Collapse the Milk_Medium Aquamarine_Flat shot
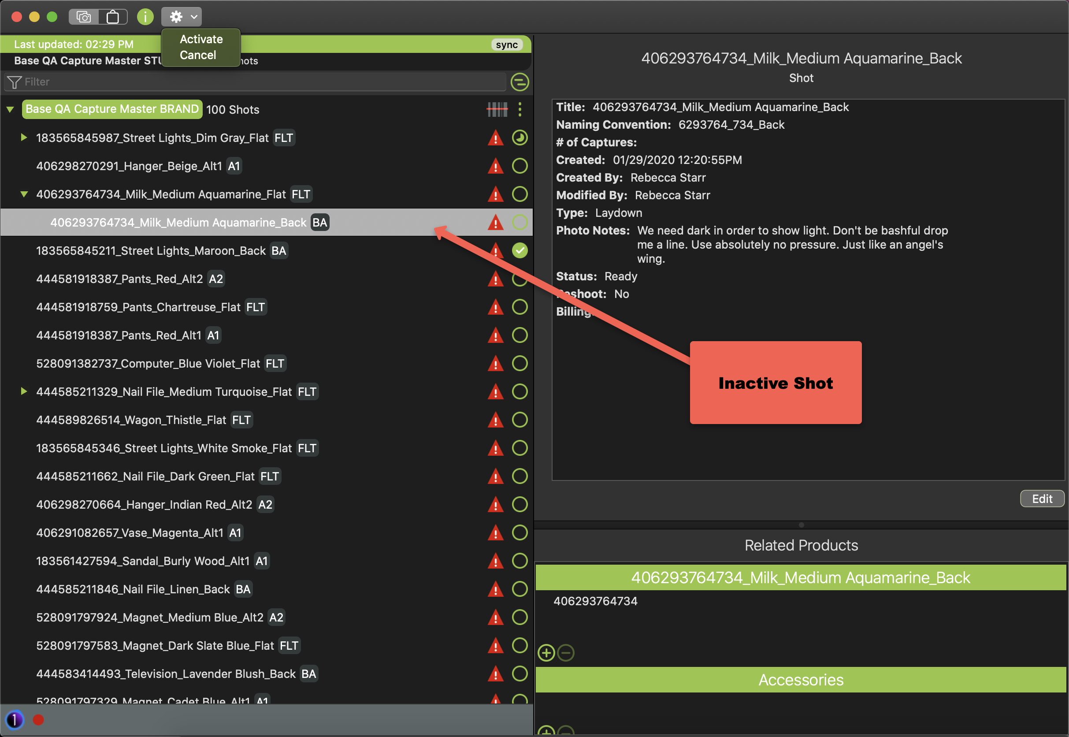Viewport: 1069px width, 737px height. 23,194
